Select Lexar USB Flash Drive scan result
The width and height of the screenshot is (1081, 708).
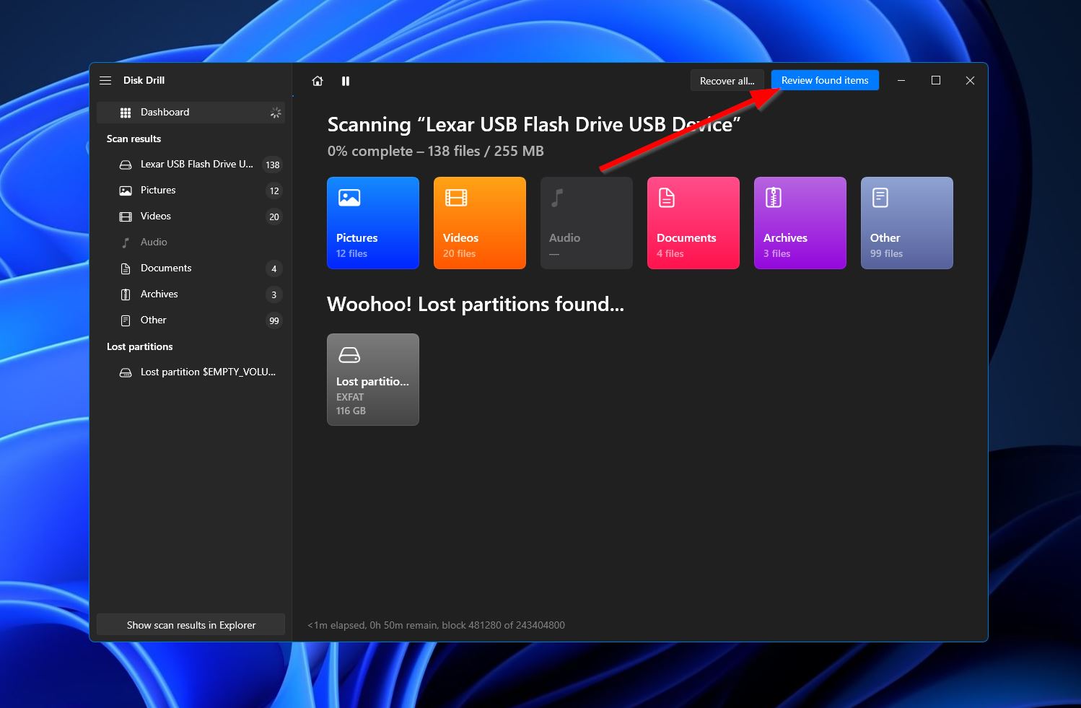pos(191,165)
